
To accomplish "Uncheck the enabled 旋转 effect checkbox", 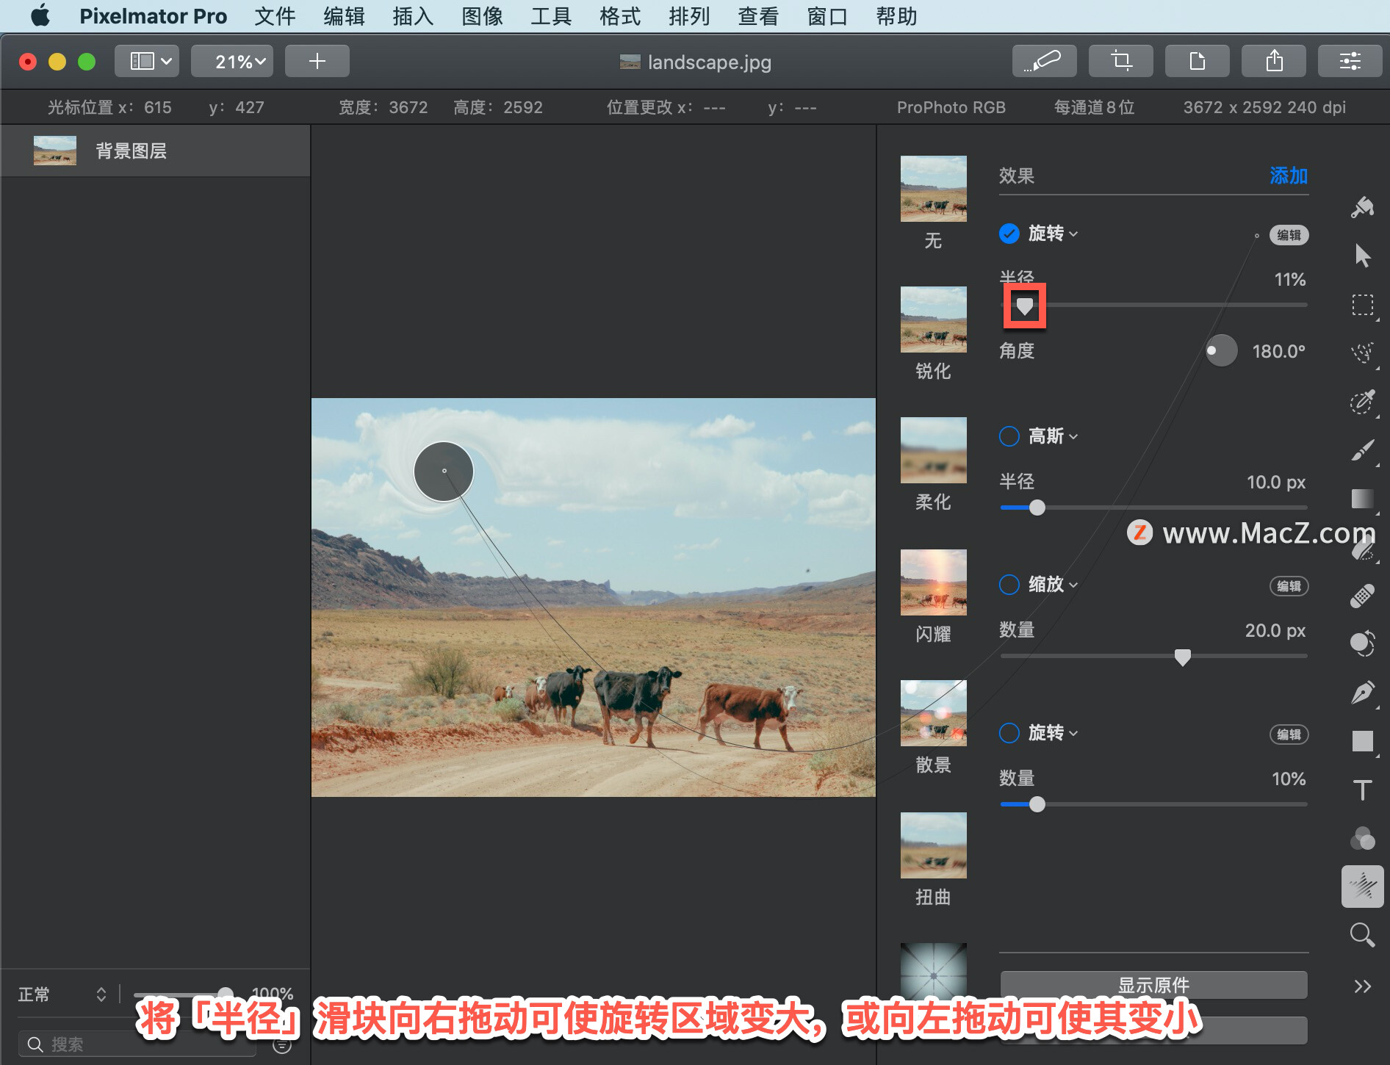I will coord(1009,234).
